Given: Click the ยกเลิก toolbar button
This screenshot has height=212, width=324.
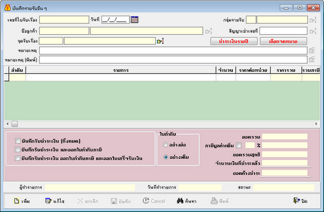Looking at the screenshot, I should (87, 201).
